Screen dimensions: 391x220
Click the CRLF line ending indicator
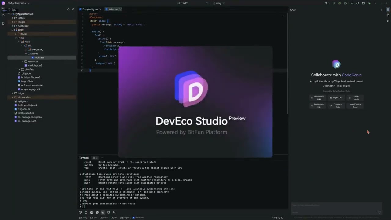(281, 218)
